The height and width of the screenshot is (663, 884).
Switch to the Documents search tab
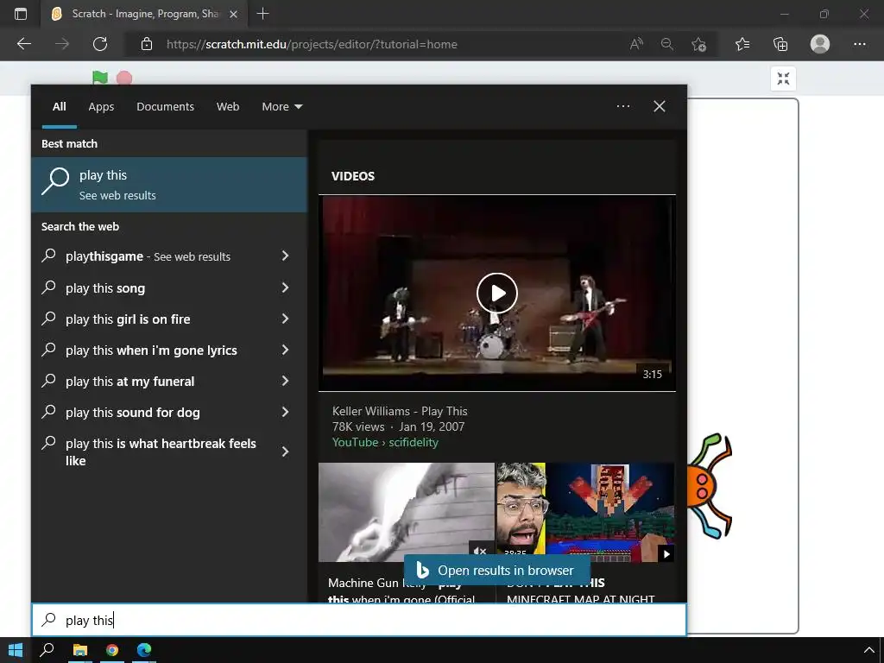[165, 106]
